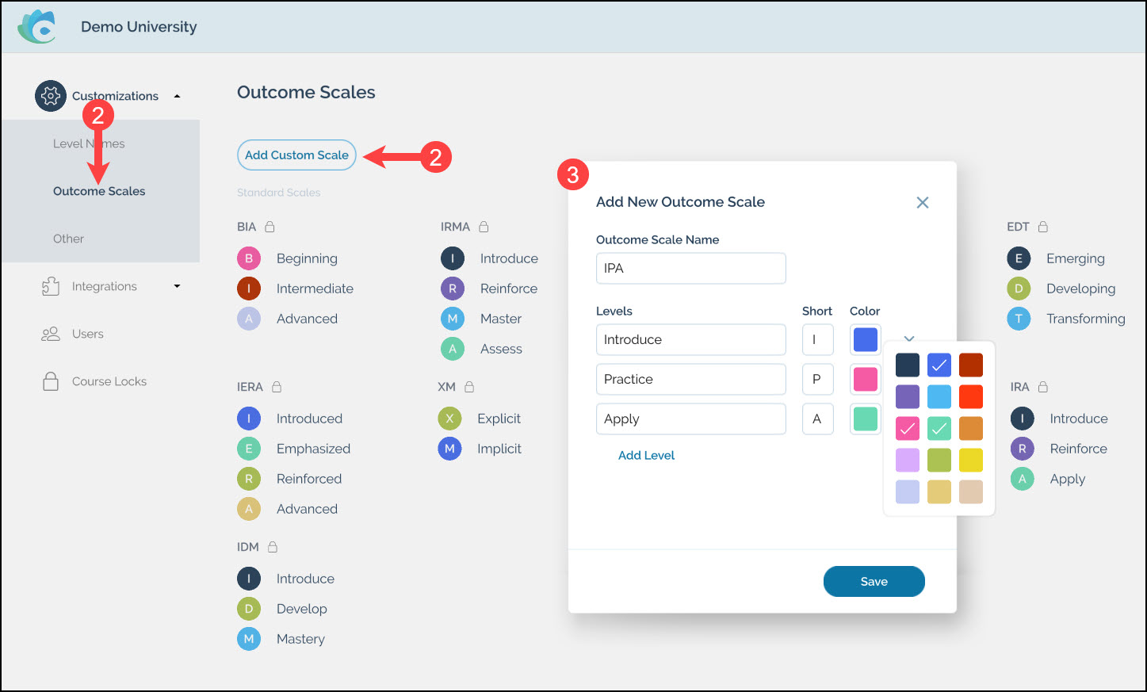Click the red I Intermediate badge
The height and width of the screenshot is (692, 1147).
click(249, 289)
